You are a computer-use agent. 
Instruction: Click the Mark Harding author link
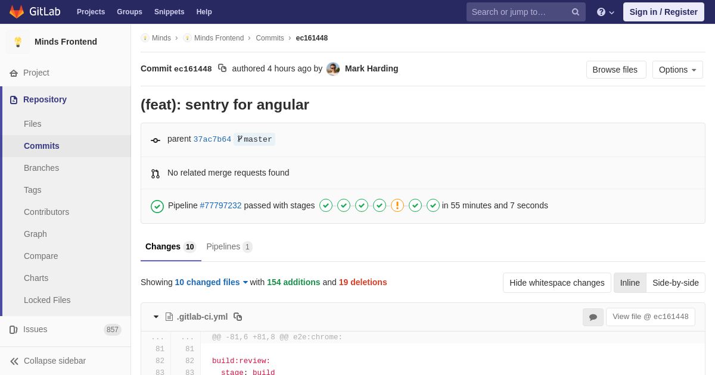click(372, 68)
